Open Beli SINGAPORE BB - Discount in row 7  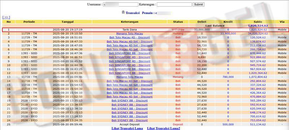(130, 53)
